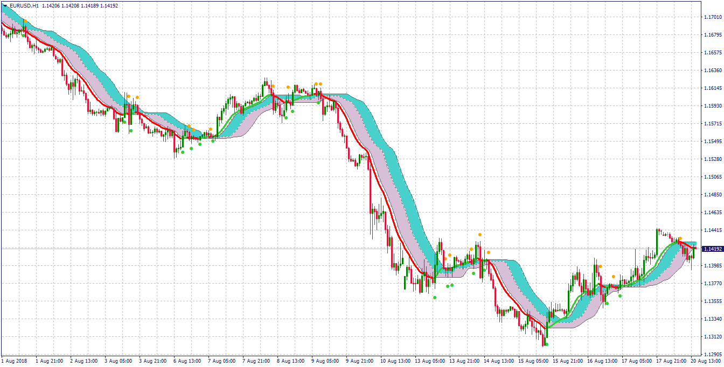Click the 13 Aug 21:00 time label
Screen dimensions: 724x367
tap(464, 361)
